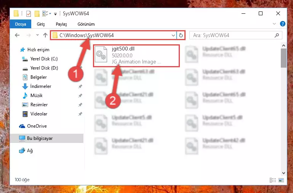Open the İndirmeler folder in sidebar
Image resolution: width=293 pixels, height=193 pixels.
point(37,86)
